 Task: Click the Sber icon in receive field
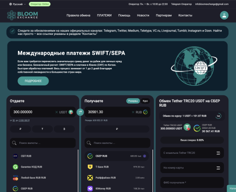[x=145, y=112]
